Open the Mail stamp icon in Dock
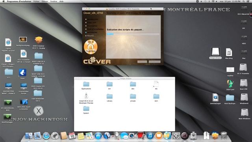The height and width of the screenshot is (142, 252). tap(37, 136)
